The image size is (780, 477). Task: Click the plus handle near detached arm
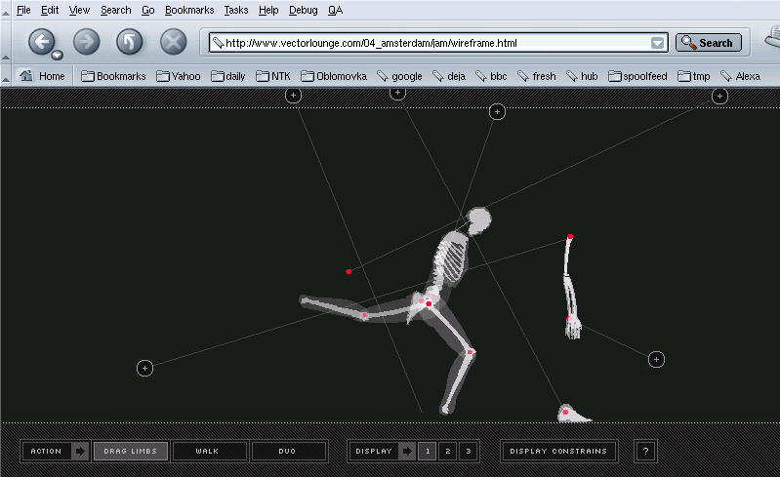click(x=656, y=359)
